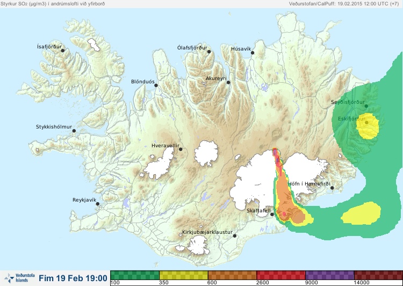This screenshot has width=403, height=286.
Task: Click the Ísafjörður town marker dot
Action: pos(63,51)
